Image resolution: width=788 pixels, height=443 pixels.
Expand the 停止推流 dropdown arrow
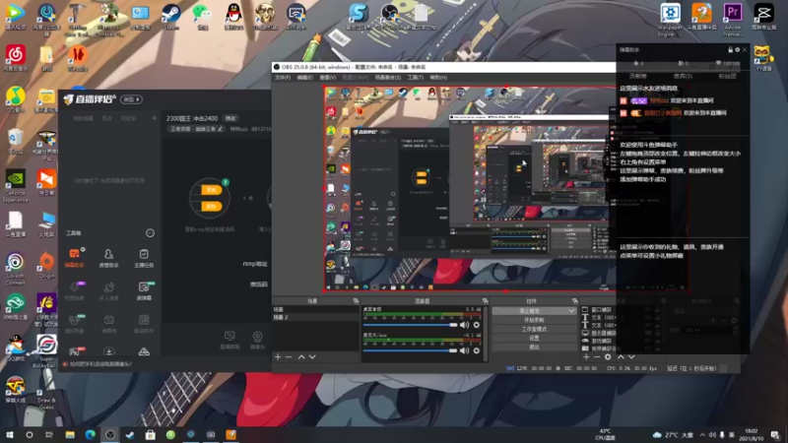point(572,311)
